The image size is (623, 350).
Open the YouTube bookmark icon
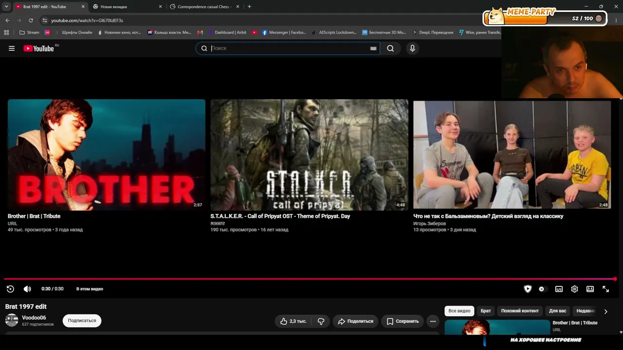tap(255, 33)
